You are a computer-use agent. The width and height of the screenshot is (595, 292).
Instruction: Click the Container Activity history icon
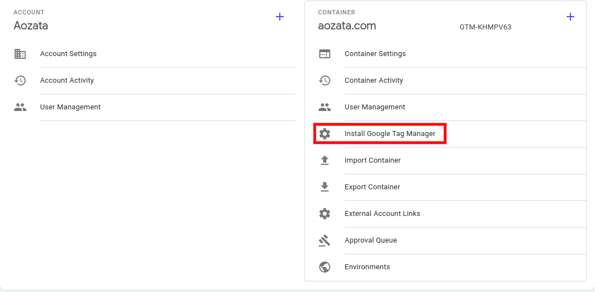pos(325,80)
